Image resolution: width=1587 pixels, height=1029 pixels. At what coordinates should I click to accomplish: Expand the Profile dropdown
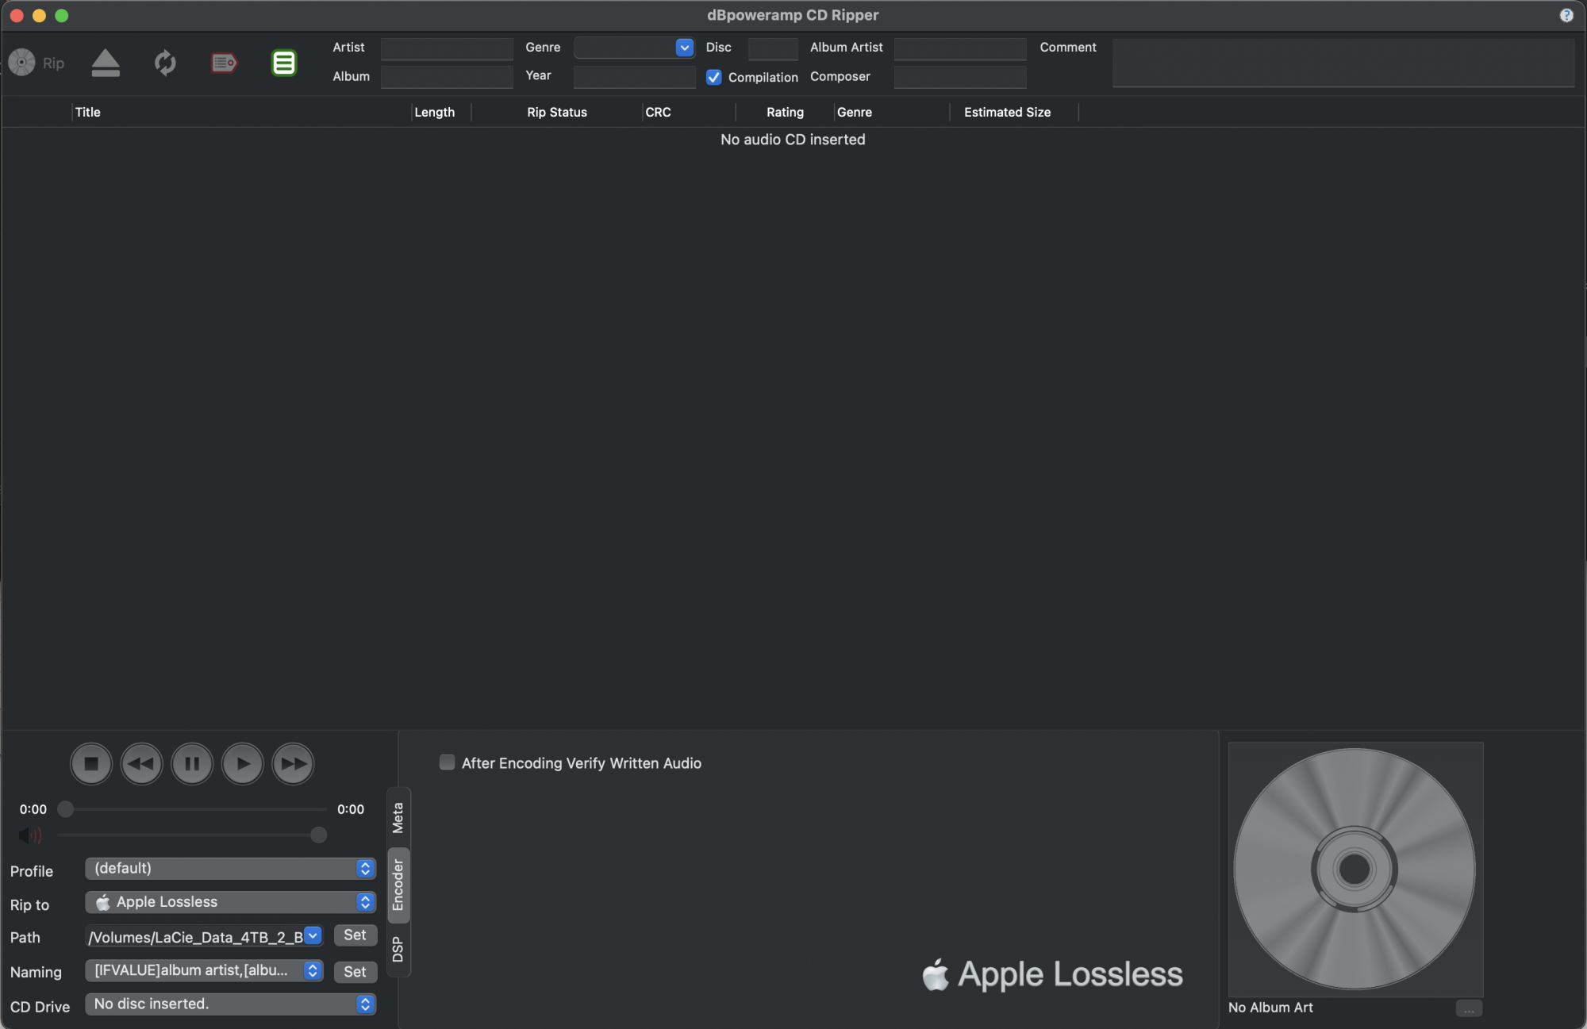coord(230,869)
